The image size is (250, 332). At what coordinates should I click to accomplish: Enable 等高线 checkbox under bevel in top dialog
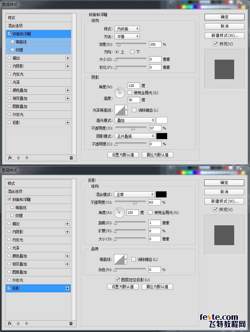coord(12,42)
